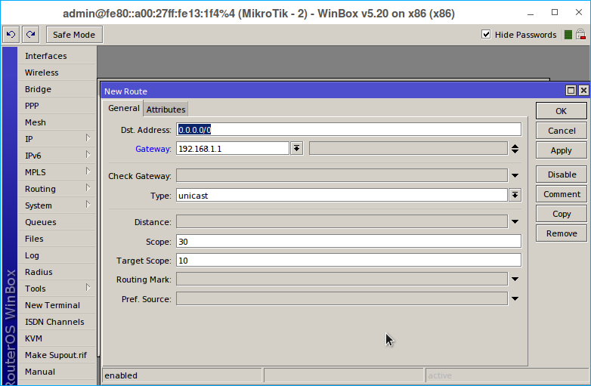Click the padlock security icon

pos(581,35)
